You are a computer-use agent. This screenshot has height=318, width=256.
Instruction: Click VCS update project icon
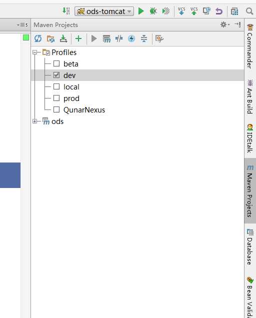pyautogui.click(x=181, y=11)
